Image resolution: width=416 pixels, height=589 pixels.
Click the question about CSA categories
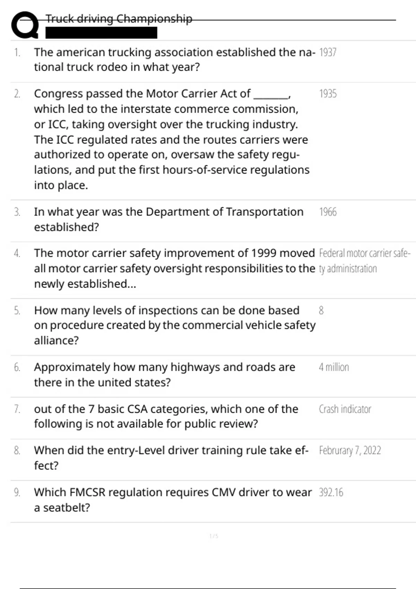pos(166,416)
